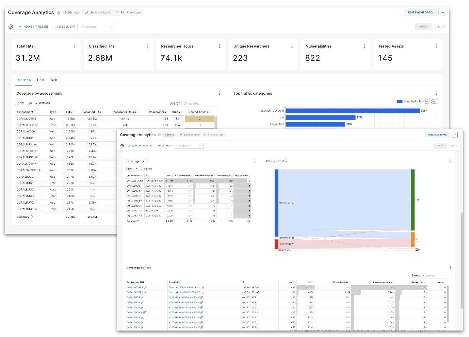This screenshot has width=469, height=337.
Task: Click ADD/EDIT FILTERS in the back window
Action: pos(34,27)
